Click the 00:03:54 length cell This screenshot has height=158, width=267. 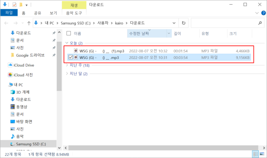coord(181,58)
